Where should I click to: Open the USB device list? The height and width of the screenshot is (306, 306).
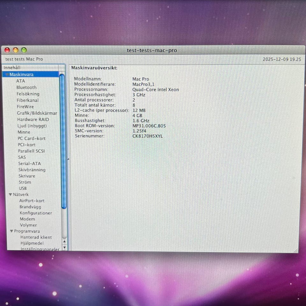tap(23, 188)
